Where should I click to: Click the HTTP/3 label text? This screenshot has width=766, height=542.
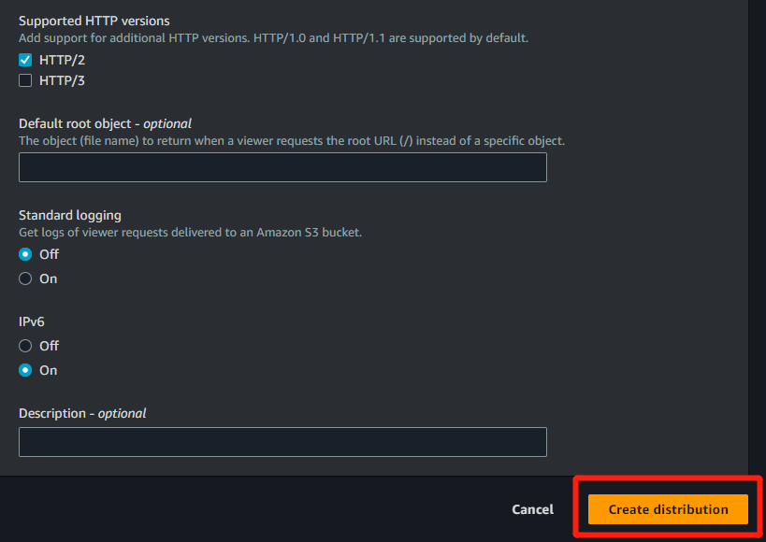coord(62,80)
